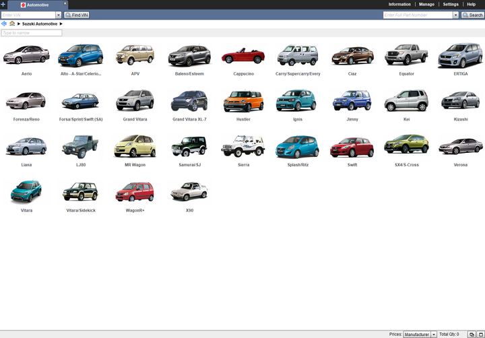Select the Ciaz sedan image
This screenshot has width=485, height=338.
pyautogui.click(x=352, y=55)
